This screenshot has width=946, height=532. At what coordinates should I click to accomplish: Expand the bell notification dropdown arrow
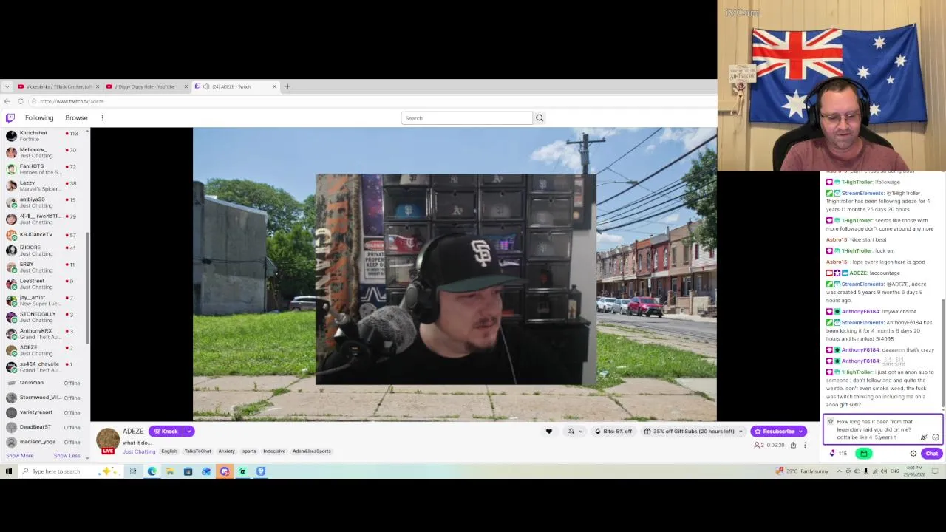click(581, 432)
